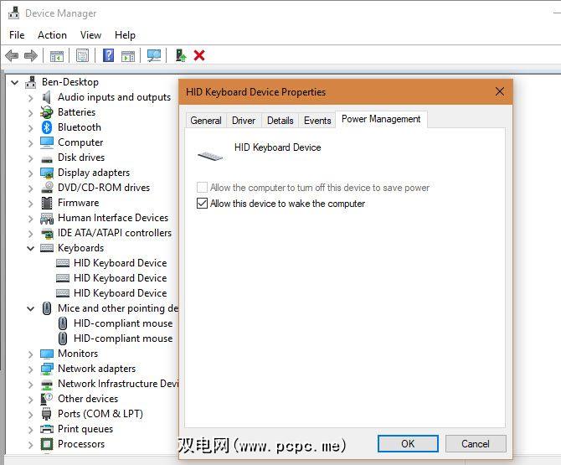The image size is (561, 465).
Task: Collapse the Ben-Desktop root node
Action: 15,82
